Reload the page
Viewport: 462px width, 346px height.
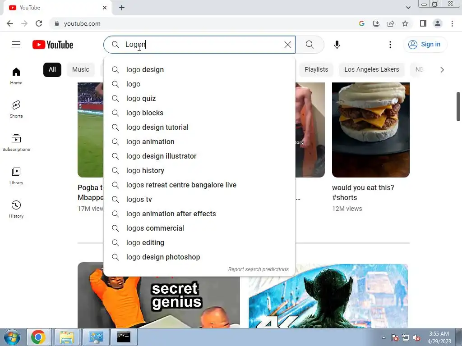[39, 23]
